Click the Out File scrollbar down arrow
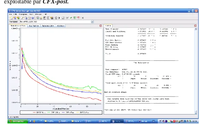Image resolution: width=200 pixels, height=125 pixels. click(x=196, y=113)
